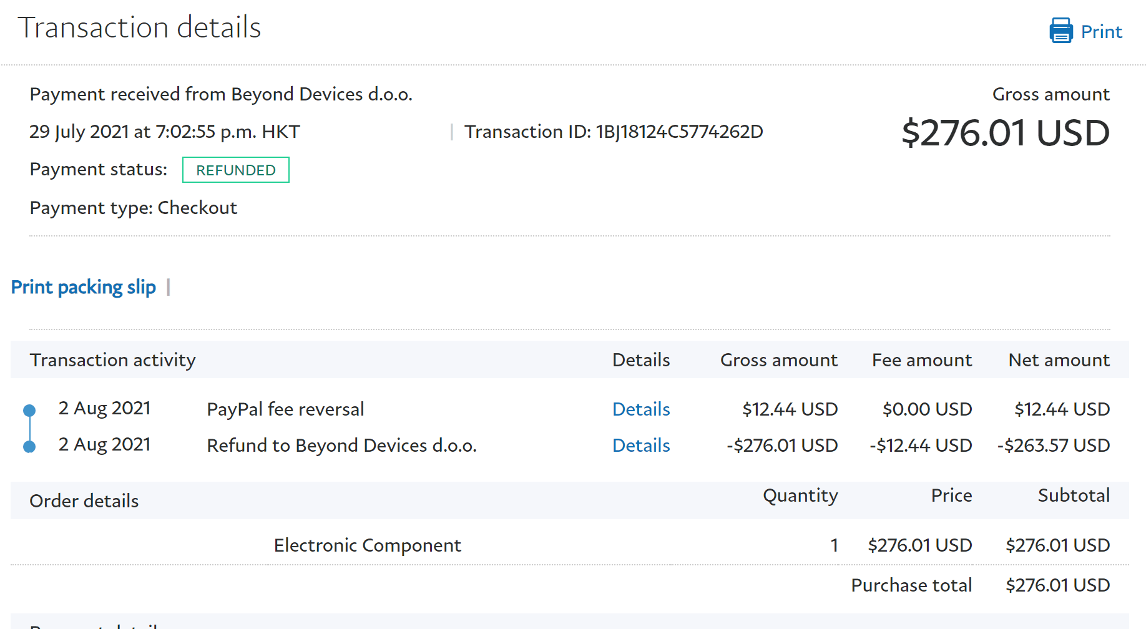Select the Electronic Component order item
The height and width of the screenshot is (629, 1146).
click(x=367, y=545)
